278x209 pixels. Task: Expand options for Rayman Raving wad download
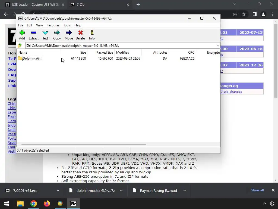click(185, 190)
